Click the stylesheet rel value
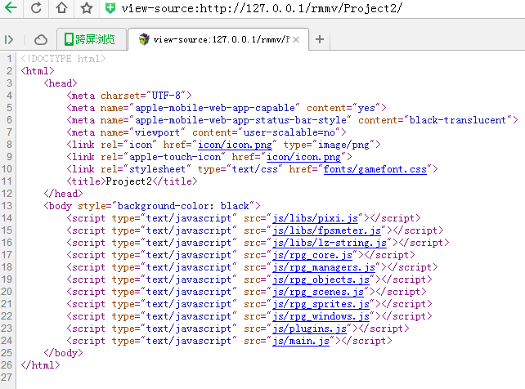 pos(157,169)
